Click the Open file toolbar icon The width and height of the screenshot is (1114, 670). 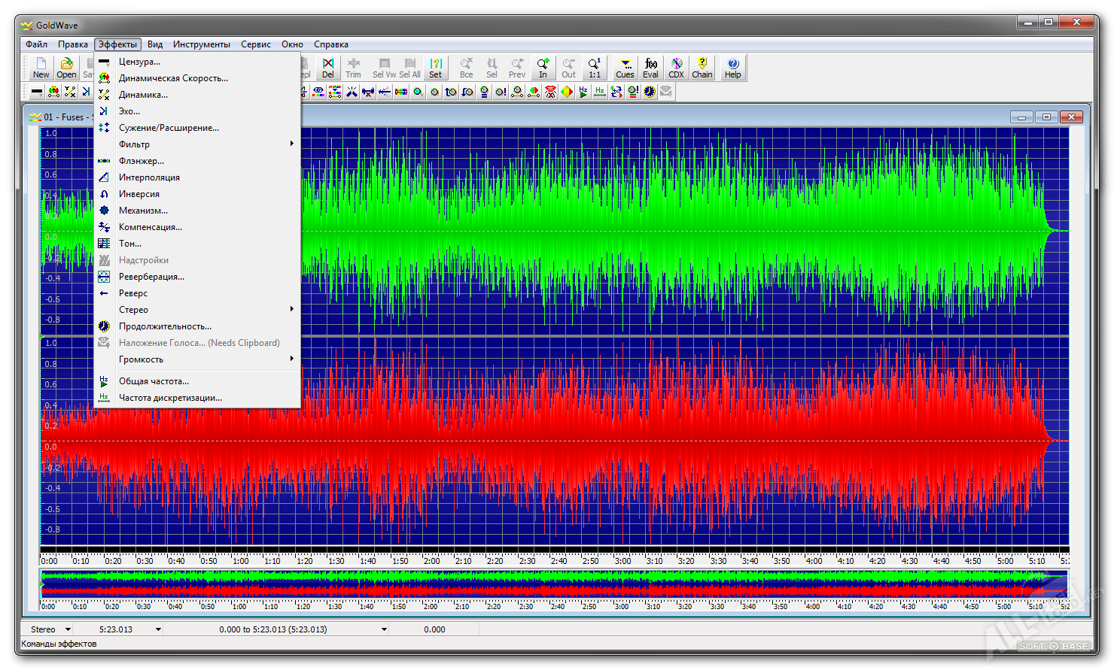(66, 67)
